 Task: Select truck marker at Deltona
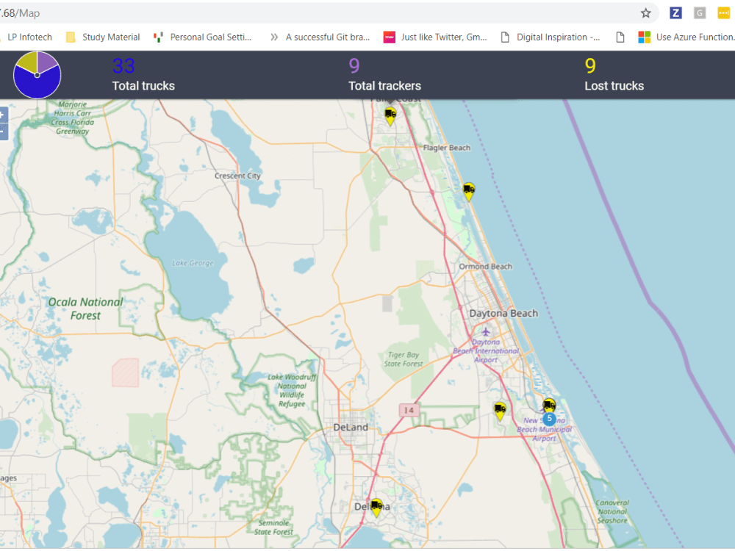pyautogui.click(x=376, y=508)
